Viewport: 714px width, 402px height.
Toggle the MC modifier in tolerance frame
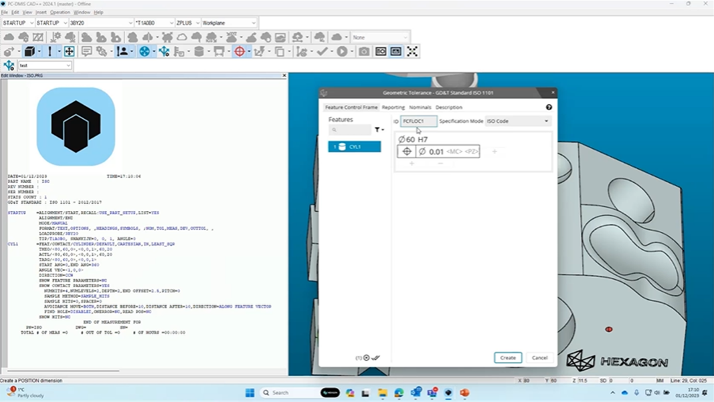[456, 152]
